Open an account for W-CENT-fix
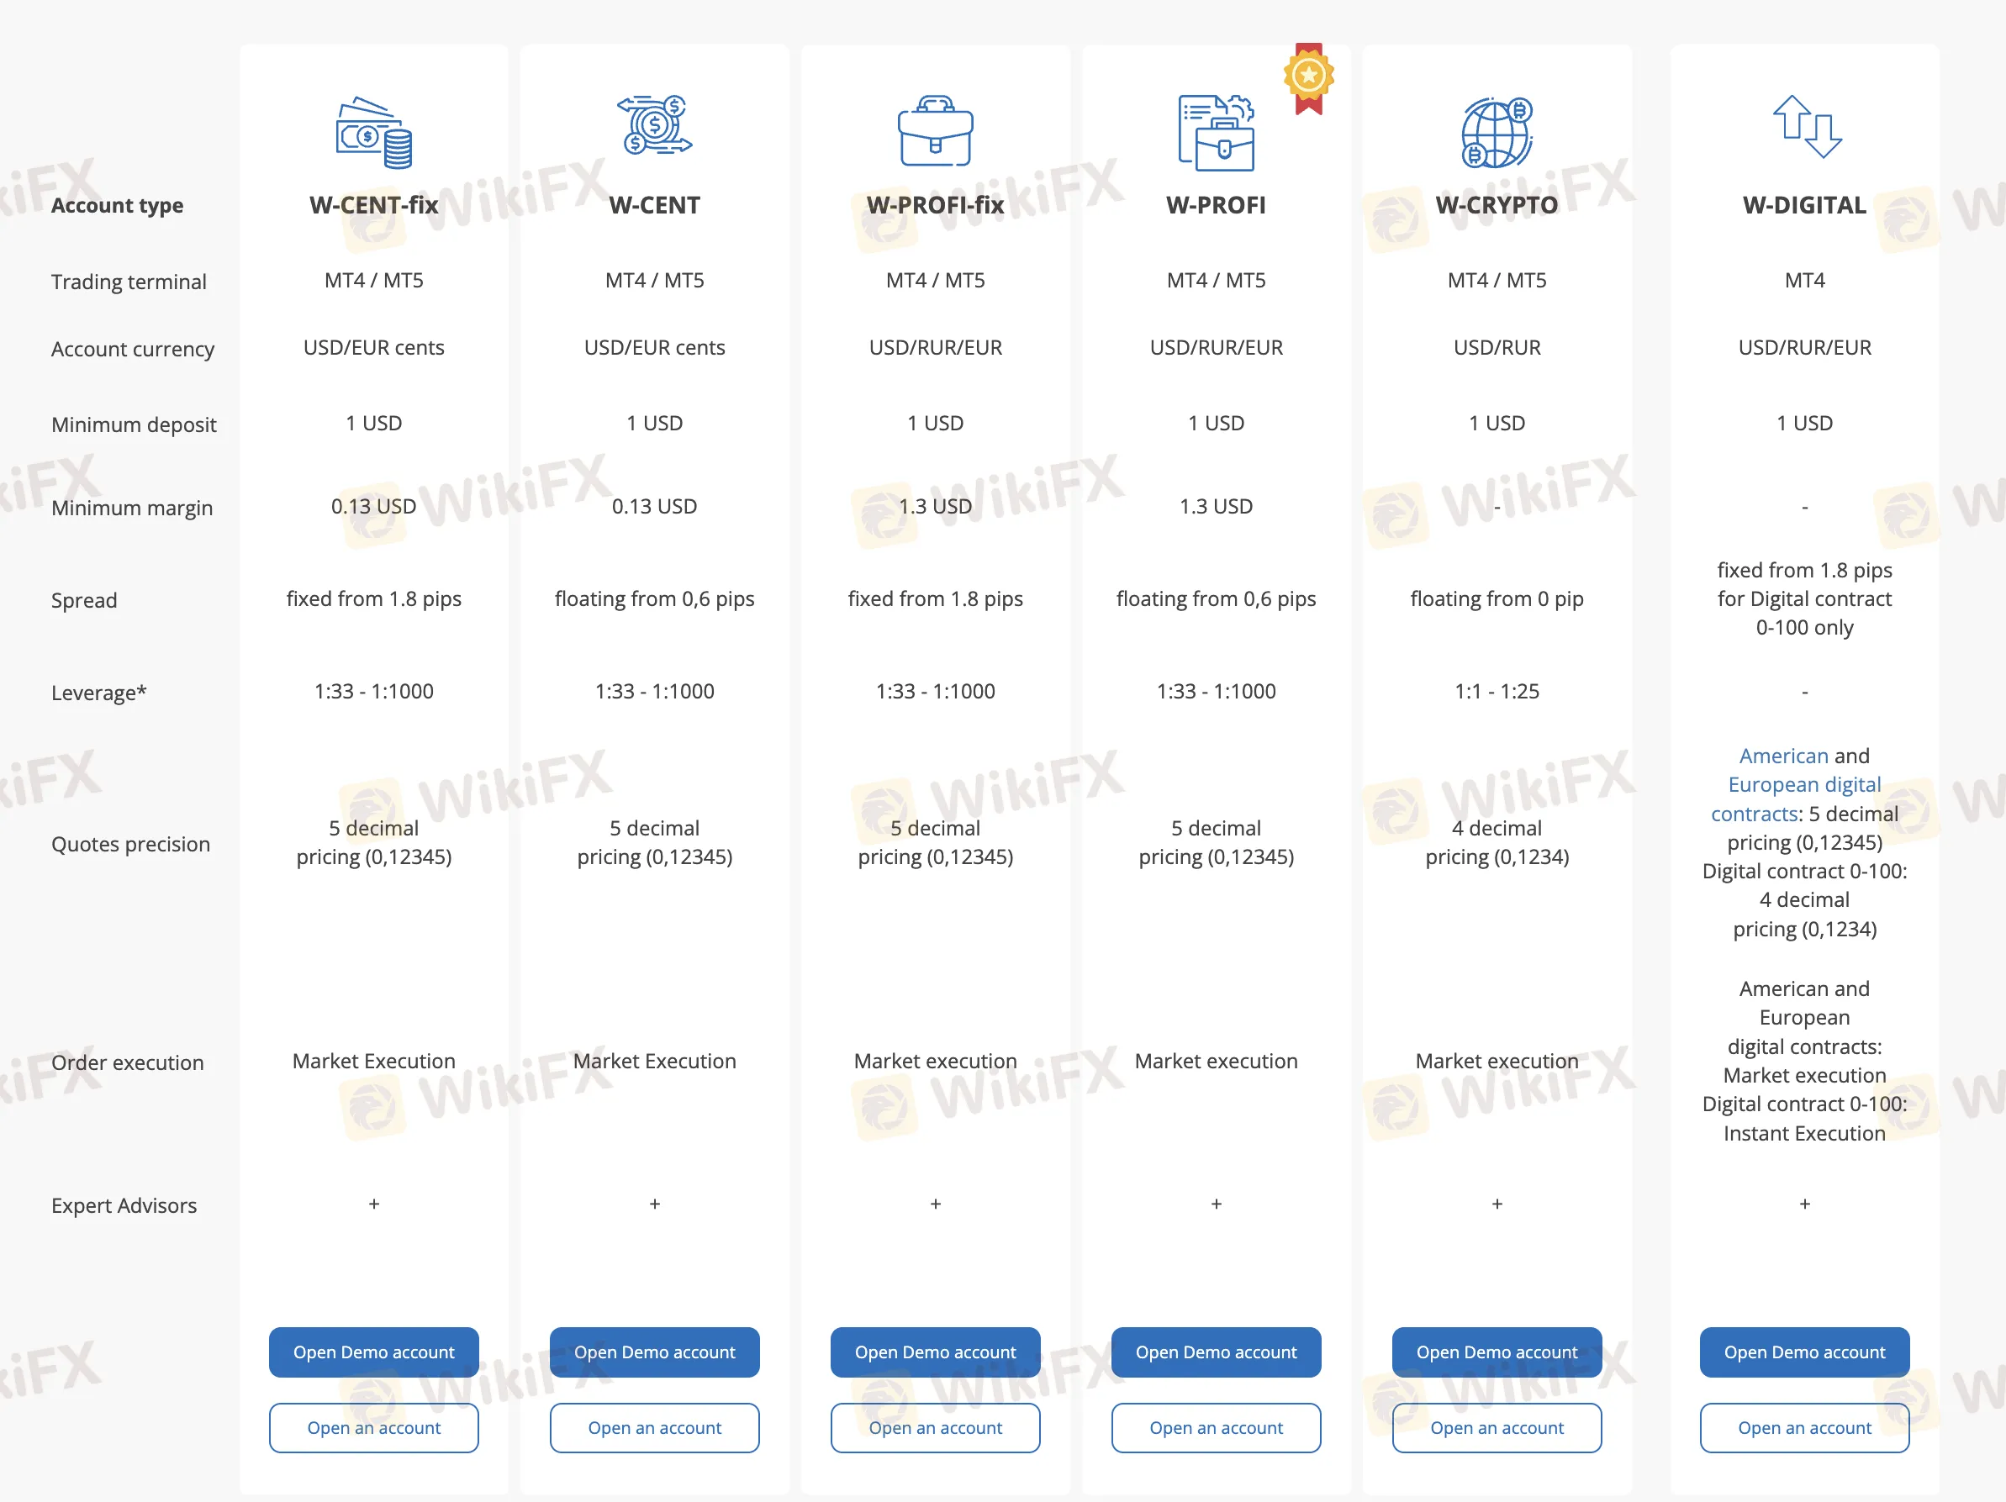Viewport: 2006px width, 1502px height. (x=373, y=1428)
